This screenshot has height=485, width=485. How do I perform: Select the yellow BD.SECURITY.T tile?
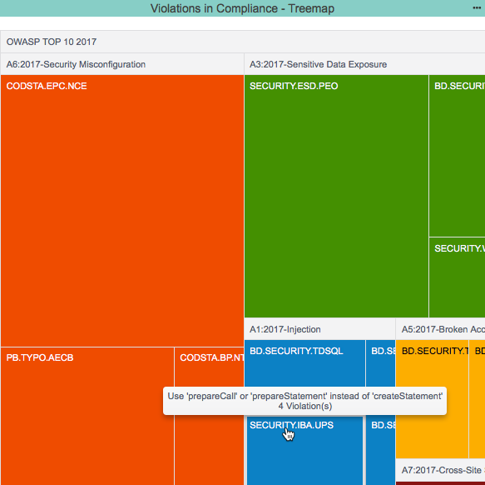pyautogui.click(x=432, y=399)
